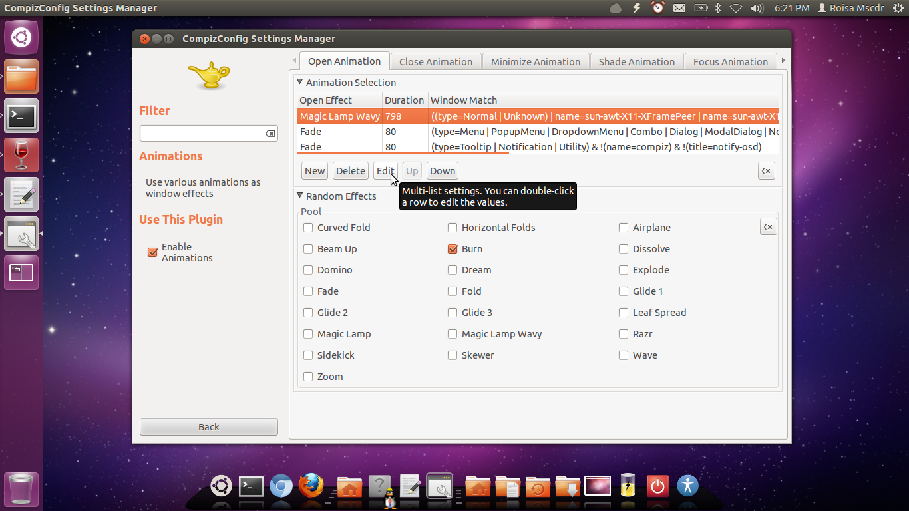This screenshot has height=511, width=909.
Task: Move the selected row Down
Action: (x=443, y=171)
